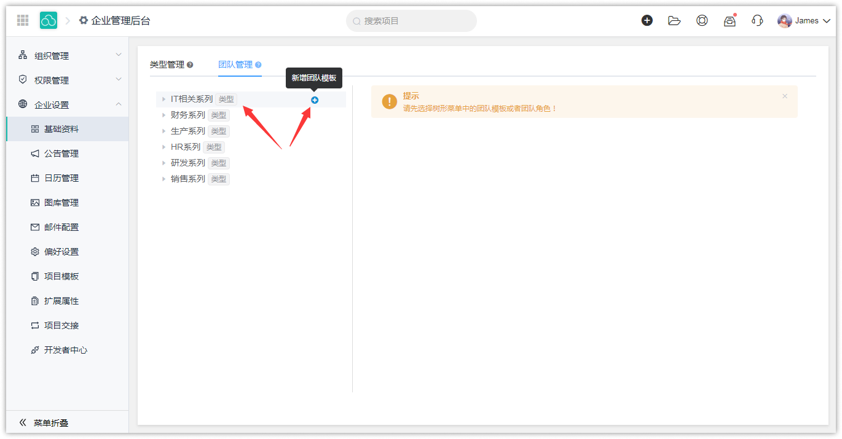The image size is (842, 439).
Task: Click the help lifebuoy icon
Action: 702,20
